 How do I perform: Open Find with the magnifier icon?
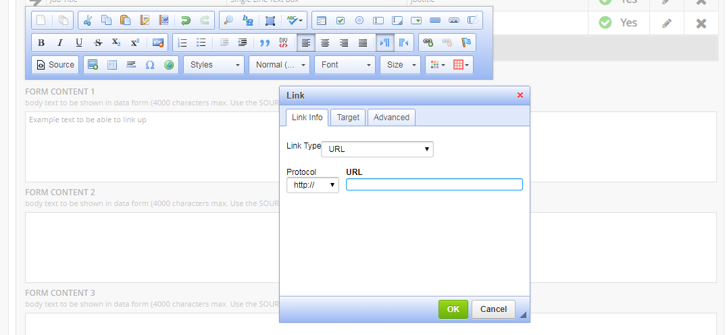point(228,20)
